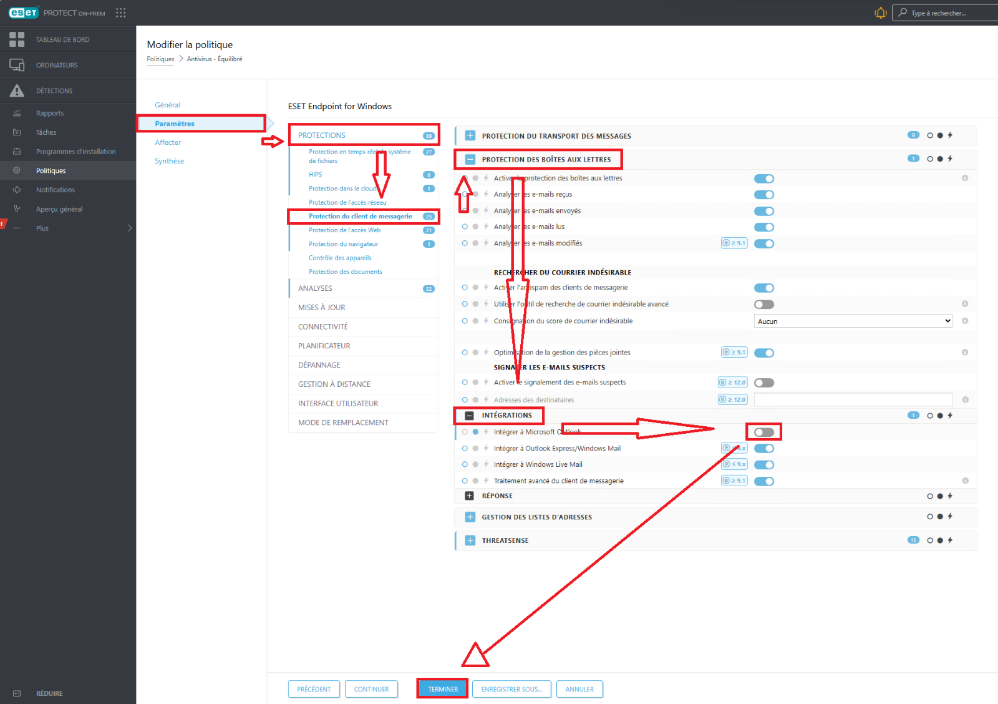Click the Détections warning triangle icon

17,90
